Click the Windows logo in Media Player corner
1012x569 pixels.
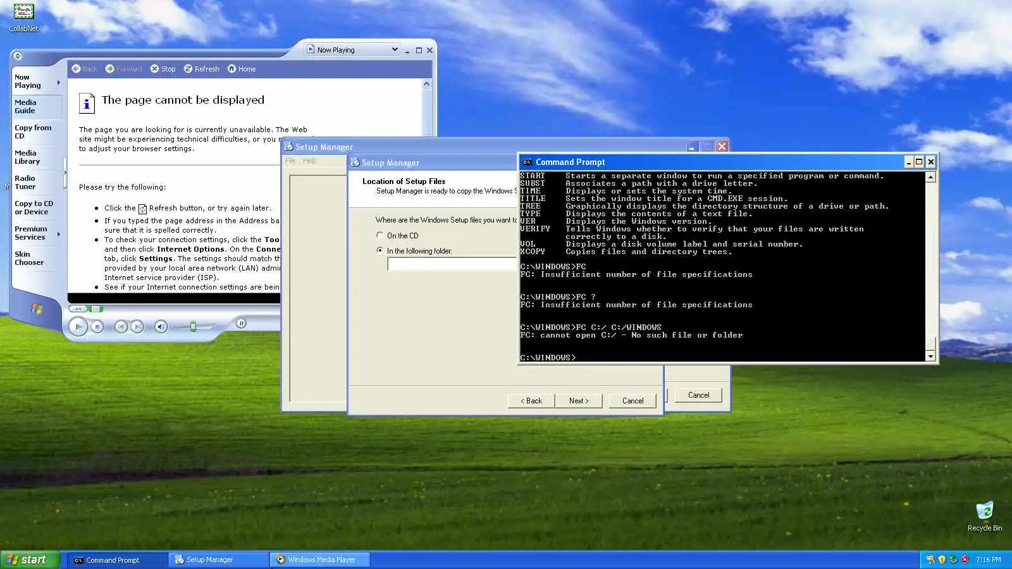tap(37, 309)
